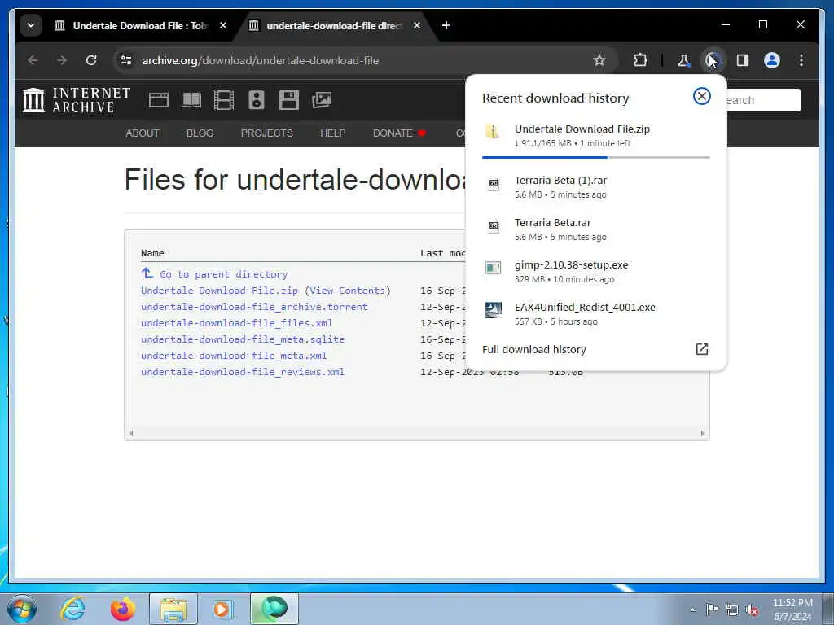Image resolution: width=834 pixels, height=625 pixels.
Task: Click the Internet Archive search field
Action: coord(764,100)
